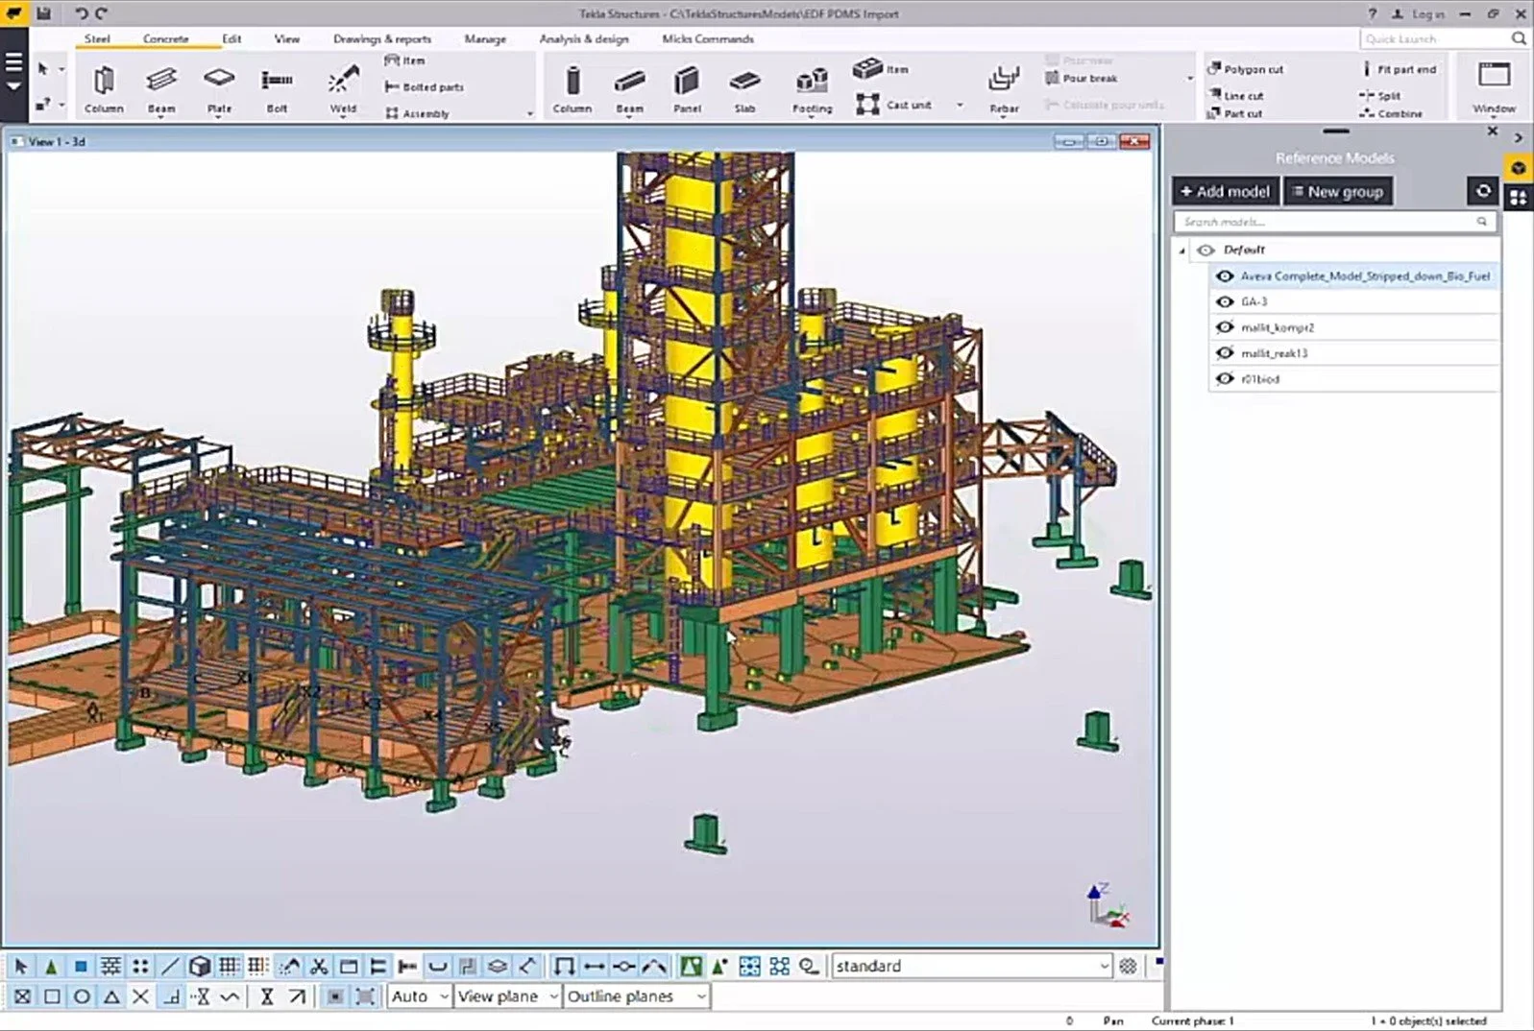Pick the Bolt tool
This screenshot has width=1534, height=1031.
click(x=277, y=90)
